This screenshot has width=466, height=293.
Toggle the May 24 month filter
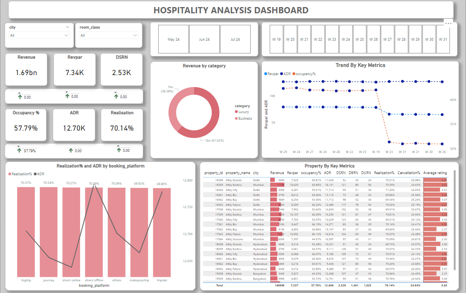point(174,39)
